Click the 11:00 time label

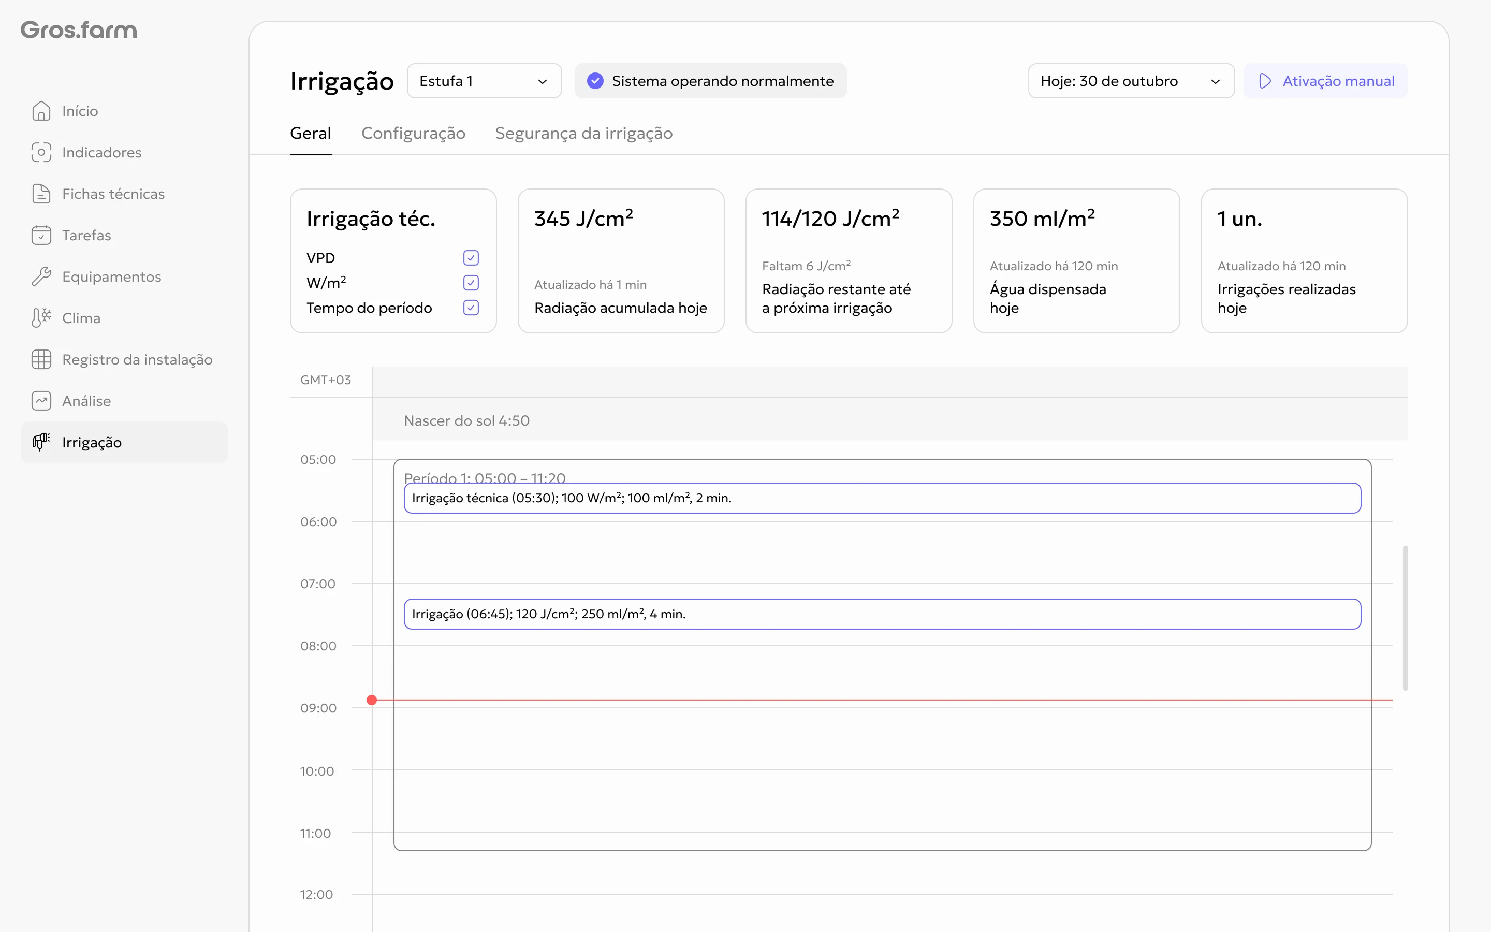tap(315, 834)
